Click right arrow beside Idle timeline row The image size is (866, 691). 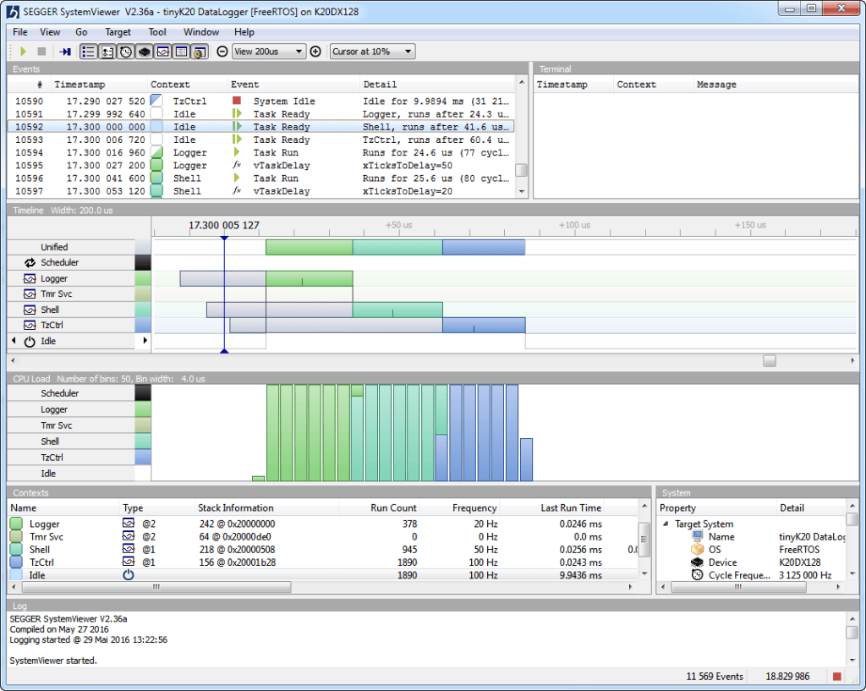point(145,341)
